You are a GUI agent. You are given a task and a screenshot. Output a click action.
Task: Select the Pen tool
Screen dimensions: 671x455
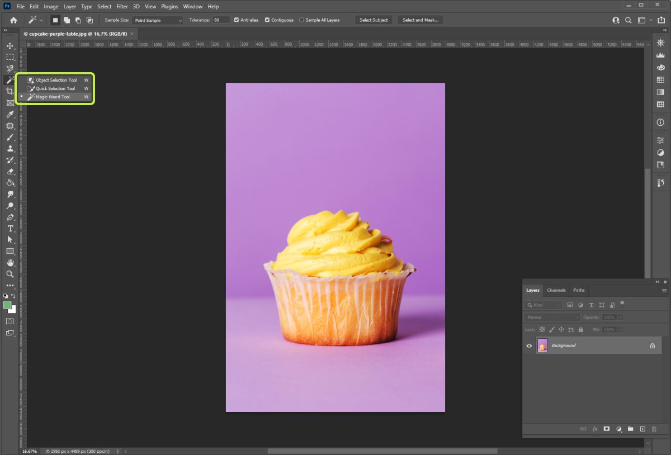10,217
